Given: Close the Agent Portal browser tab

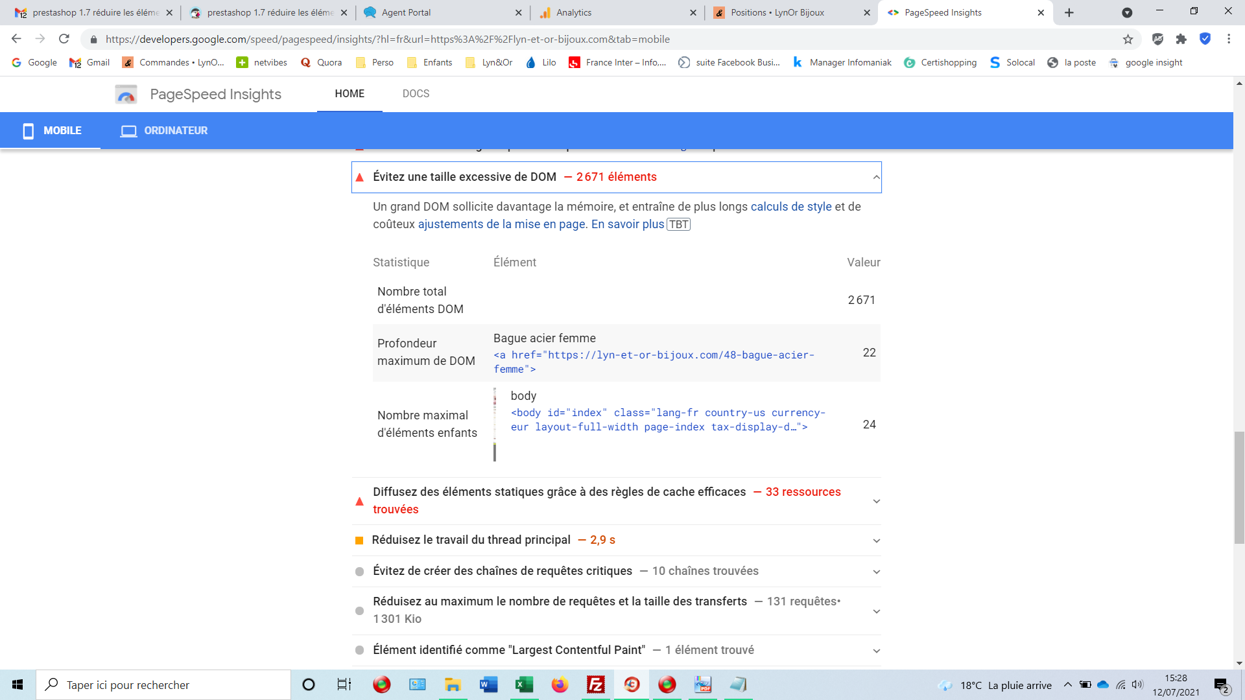Looking at the screenshot, I should [x=518, y=12].
